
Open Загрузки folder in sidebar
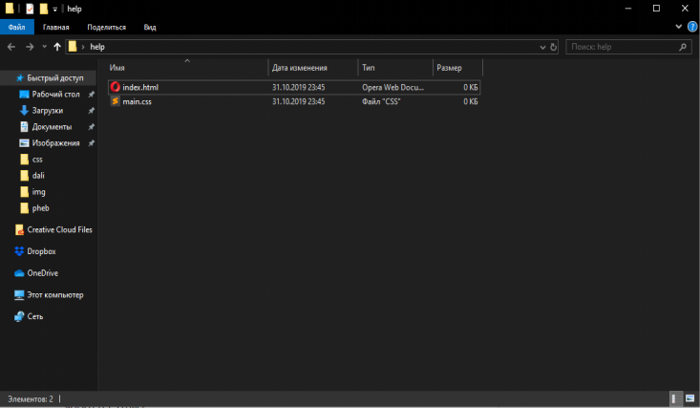[x=48, y=111]
